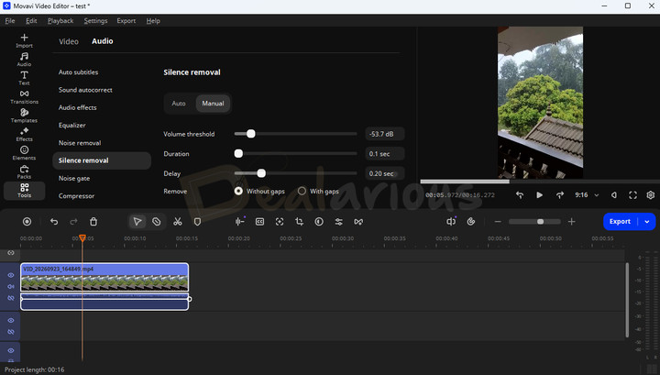Select Auto subtitles in the tools list
The image size is (660, 375).
click(78, 72)
